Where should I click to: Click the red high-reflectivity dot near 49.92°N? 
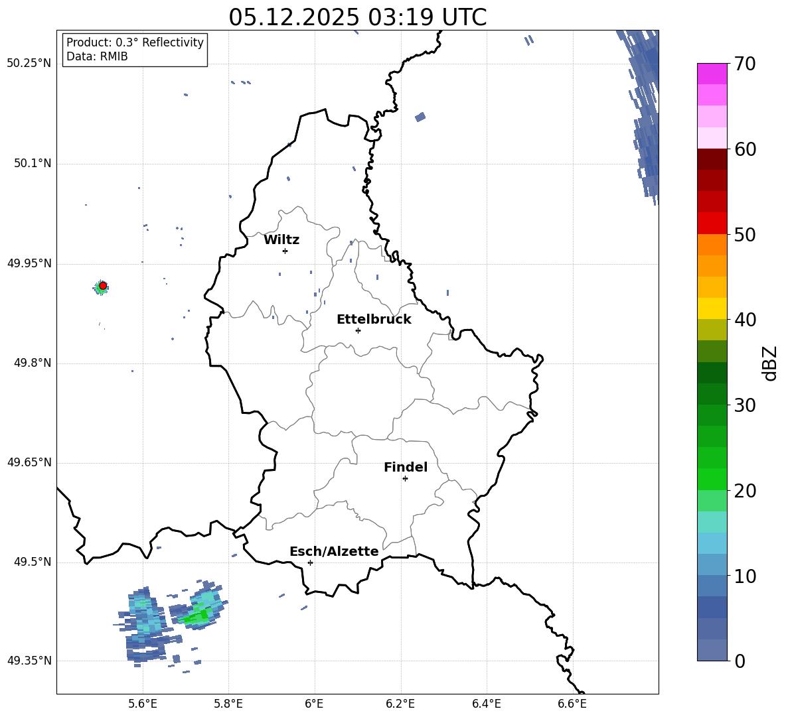coord(103,286)
